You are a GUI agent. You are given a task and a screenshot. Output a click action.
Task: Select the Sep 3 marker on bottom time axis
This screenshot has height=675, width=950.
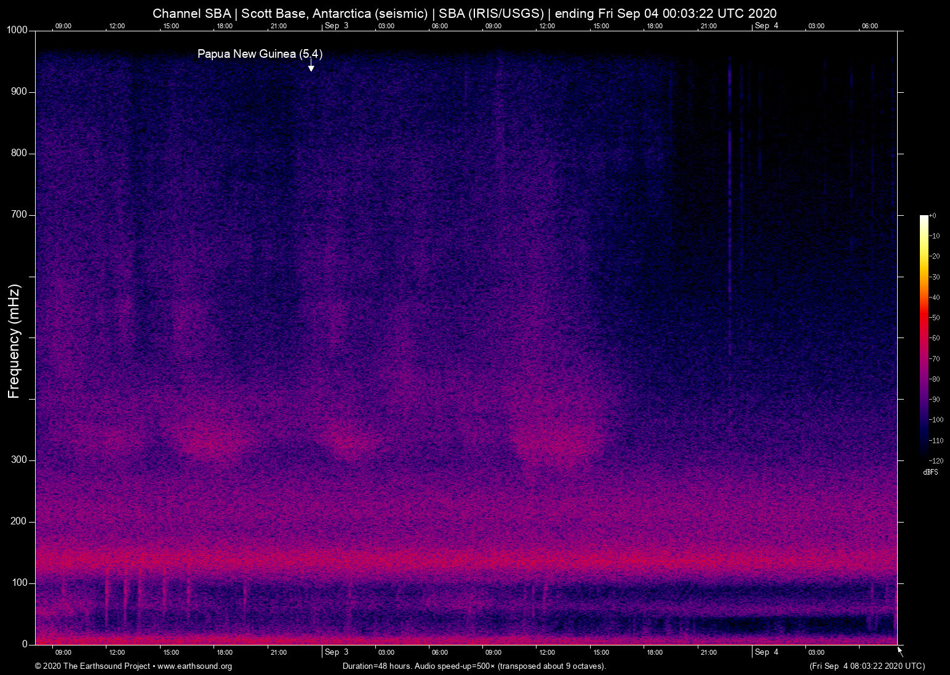(x=336, y=652)
